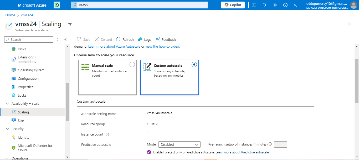Favorite vmss24 with the star icon
Image resolution: width=359 pixels, height=160 pixels.
pyautogui.click(x=70, y=24)
